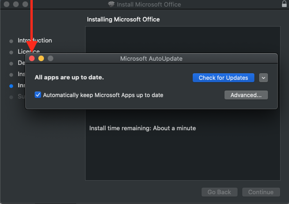289x204 pixels.
Task: Click the Installing Microsoft Office heading
Action: tap(123, 20)
